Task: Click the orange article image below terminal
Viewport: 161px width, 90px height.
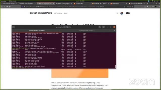Action: [x=80, y=73]
